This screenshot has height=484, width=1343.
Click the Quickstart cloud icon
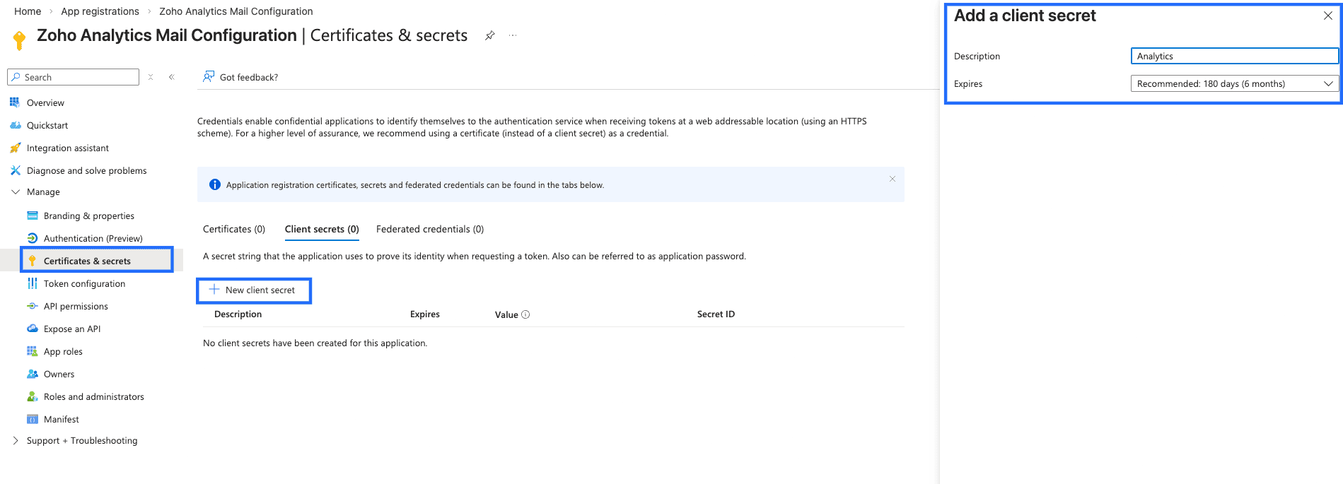click(15, 125)
